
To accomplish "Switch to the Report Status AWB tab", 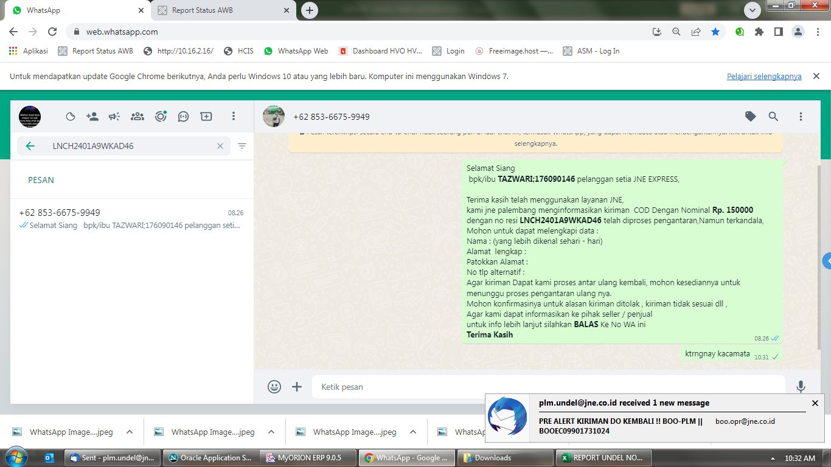I will (223, 10).
